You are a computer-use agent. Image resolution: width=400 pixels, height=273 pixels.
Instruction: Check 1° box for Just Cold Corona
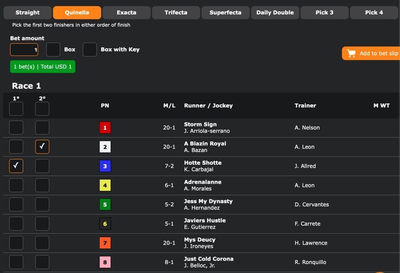[16, 262]
